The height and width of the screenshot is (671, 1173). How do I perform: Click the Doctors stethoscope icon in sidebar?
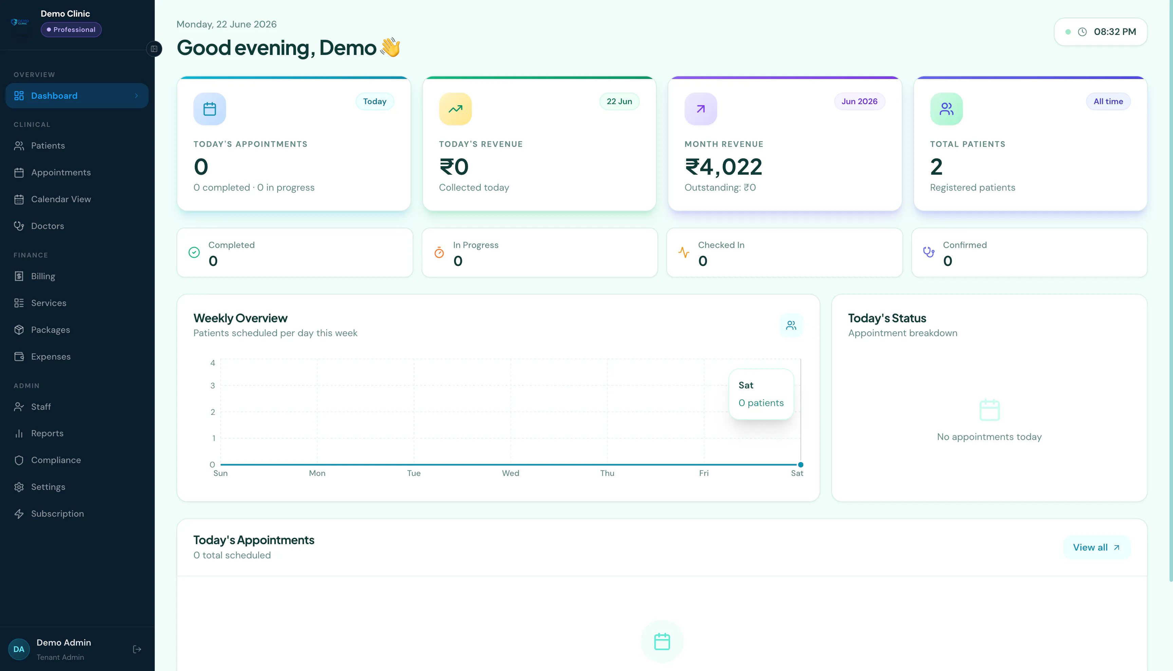coord(19,226)
